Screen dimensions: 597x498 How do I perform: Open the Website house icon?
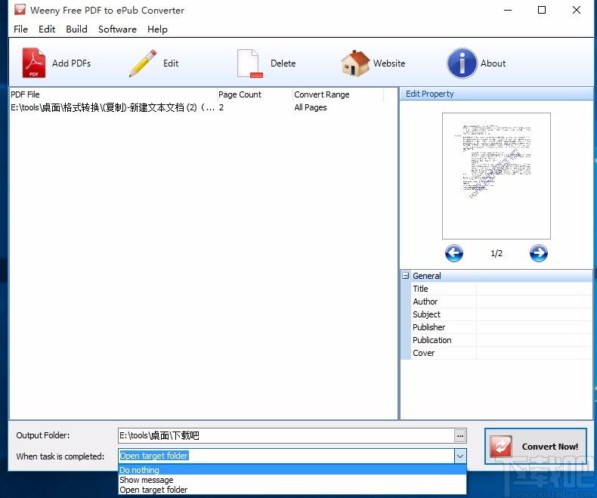(x=355, y=63)
